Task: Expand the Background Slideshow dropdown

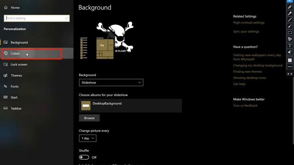Action: pyautogui.click(x=111, y=82)
